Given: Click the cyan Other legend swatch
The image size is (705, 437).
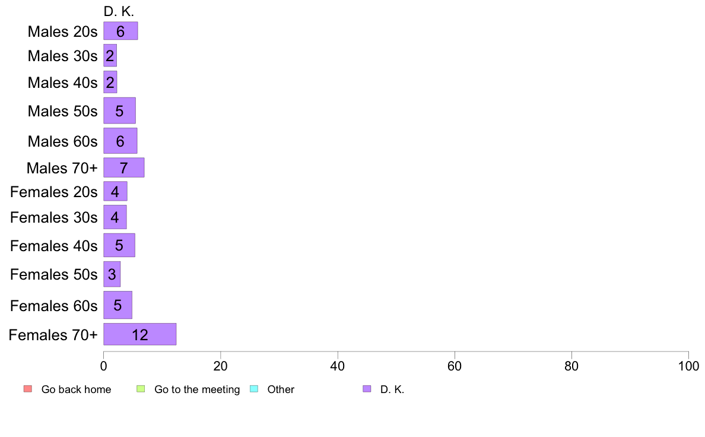Looking at the screenshot, I should point(254,389).
